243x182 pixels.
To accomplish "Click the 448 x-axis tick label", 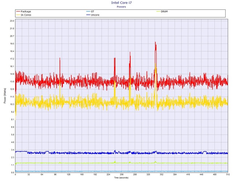I will [x=201, y=174].
